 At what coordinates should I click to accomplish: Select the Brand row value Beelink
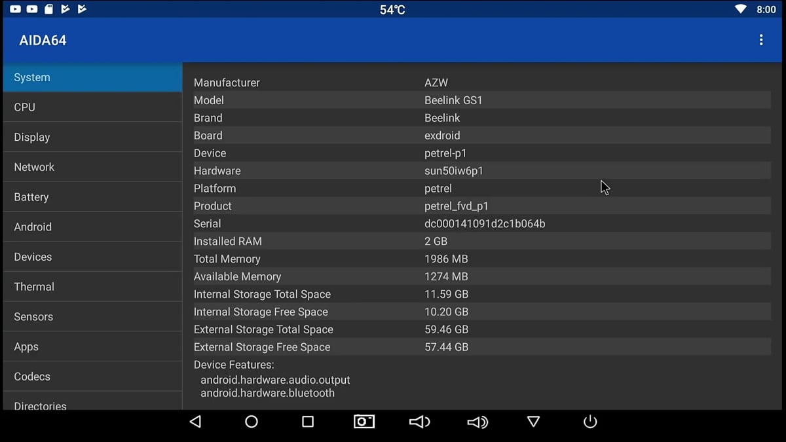tap(442, 118)
